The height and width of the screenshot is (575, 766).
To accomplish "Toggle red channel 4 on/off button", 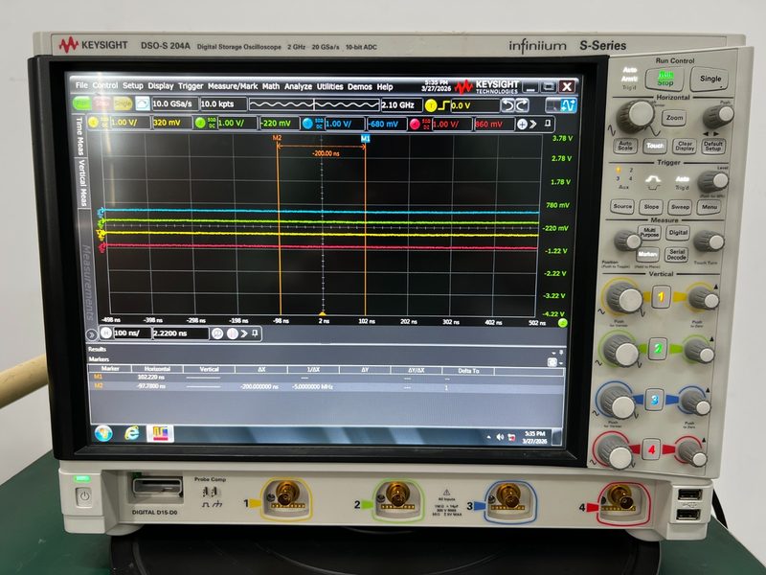I will tap(415, 124).
